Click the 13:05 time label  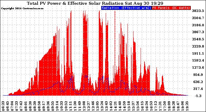[98, 106]
